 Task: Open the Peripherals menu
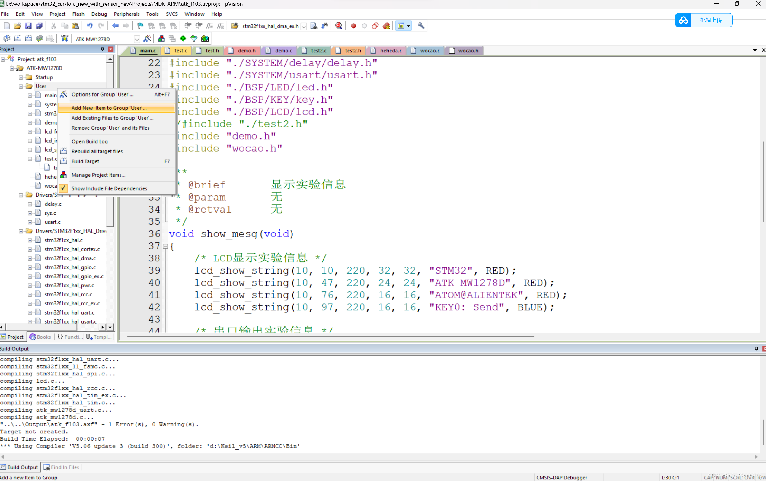click(126, 14)
